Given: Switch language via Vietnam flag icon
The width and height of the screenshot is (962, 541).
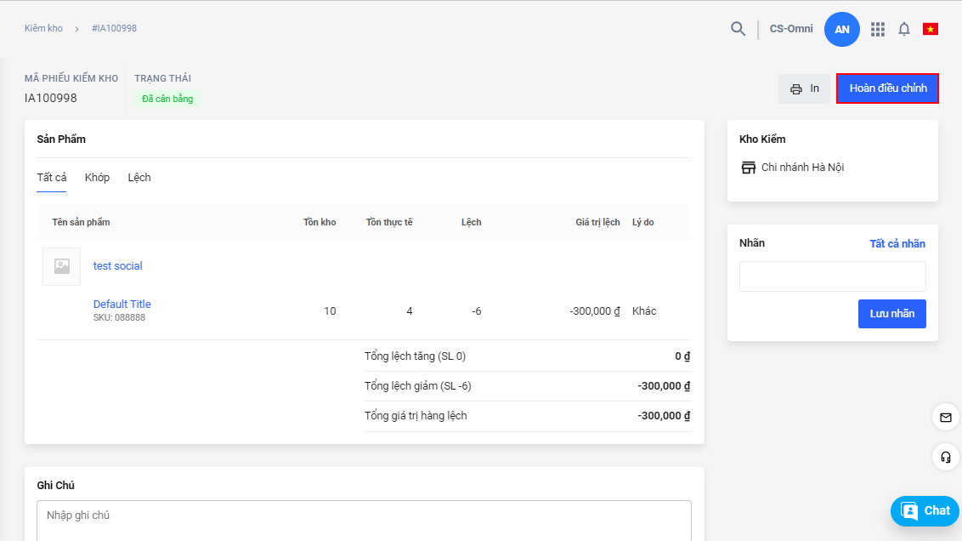Looking at the screenshot, I should tap(931, 29).
